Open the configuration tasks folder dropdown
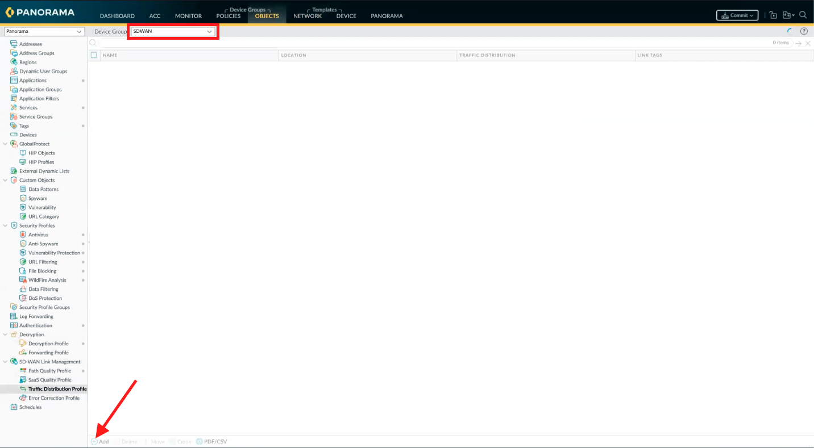814x448 pixels. click(x=788, y=15)
